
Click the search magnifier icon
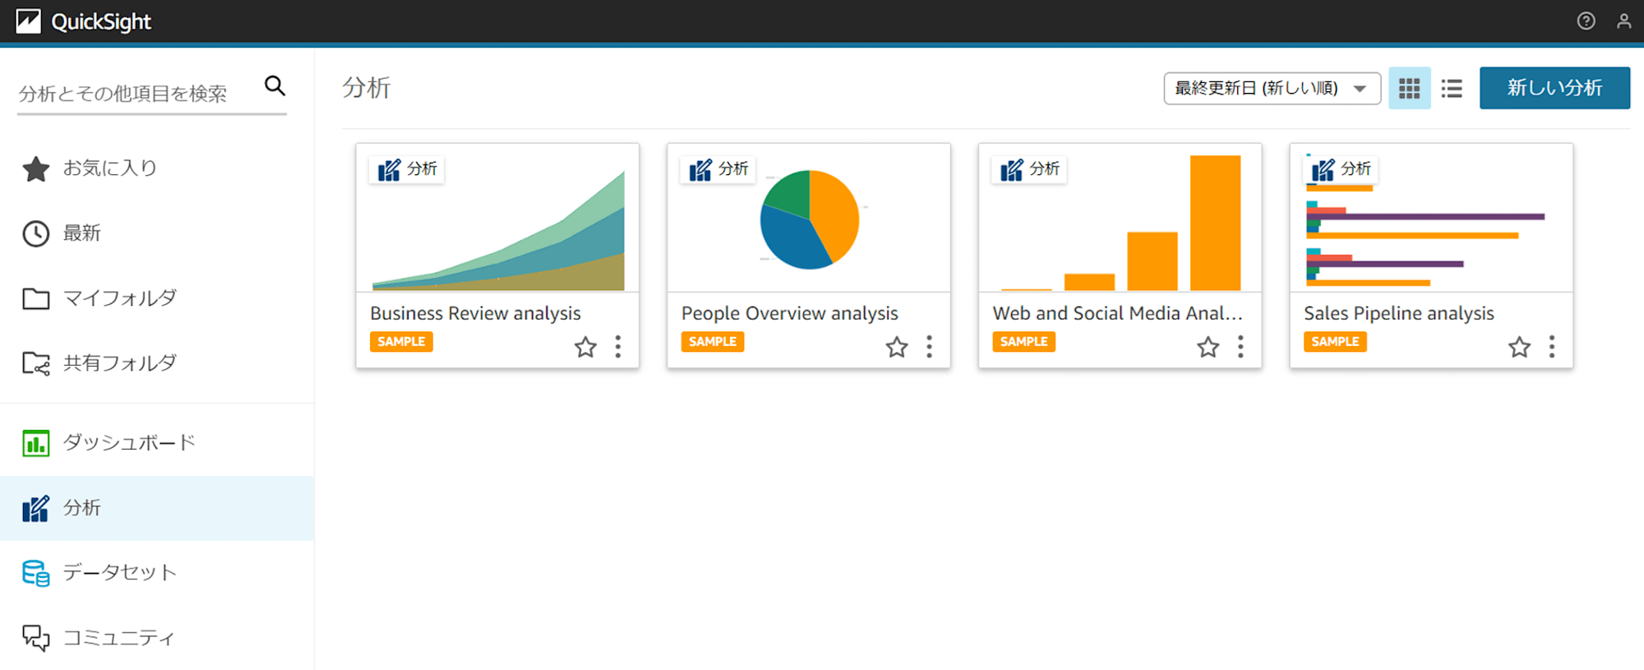click(275, 85)
